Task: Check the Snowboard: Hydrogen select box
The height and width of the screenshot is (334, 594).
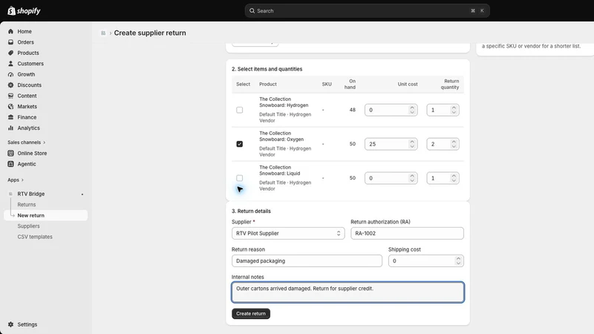Action: [239, 110]
